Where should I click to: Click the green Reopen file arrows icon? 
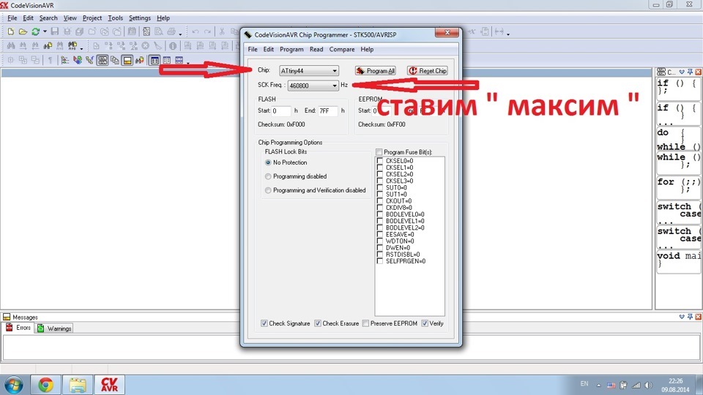pyautogui.click(x=35, y=31)
